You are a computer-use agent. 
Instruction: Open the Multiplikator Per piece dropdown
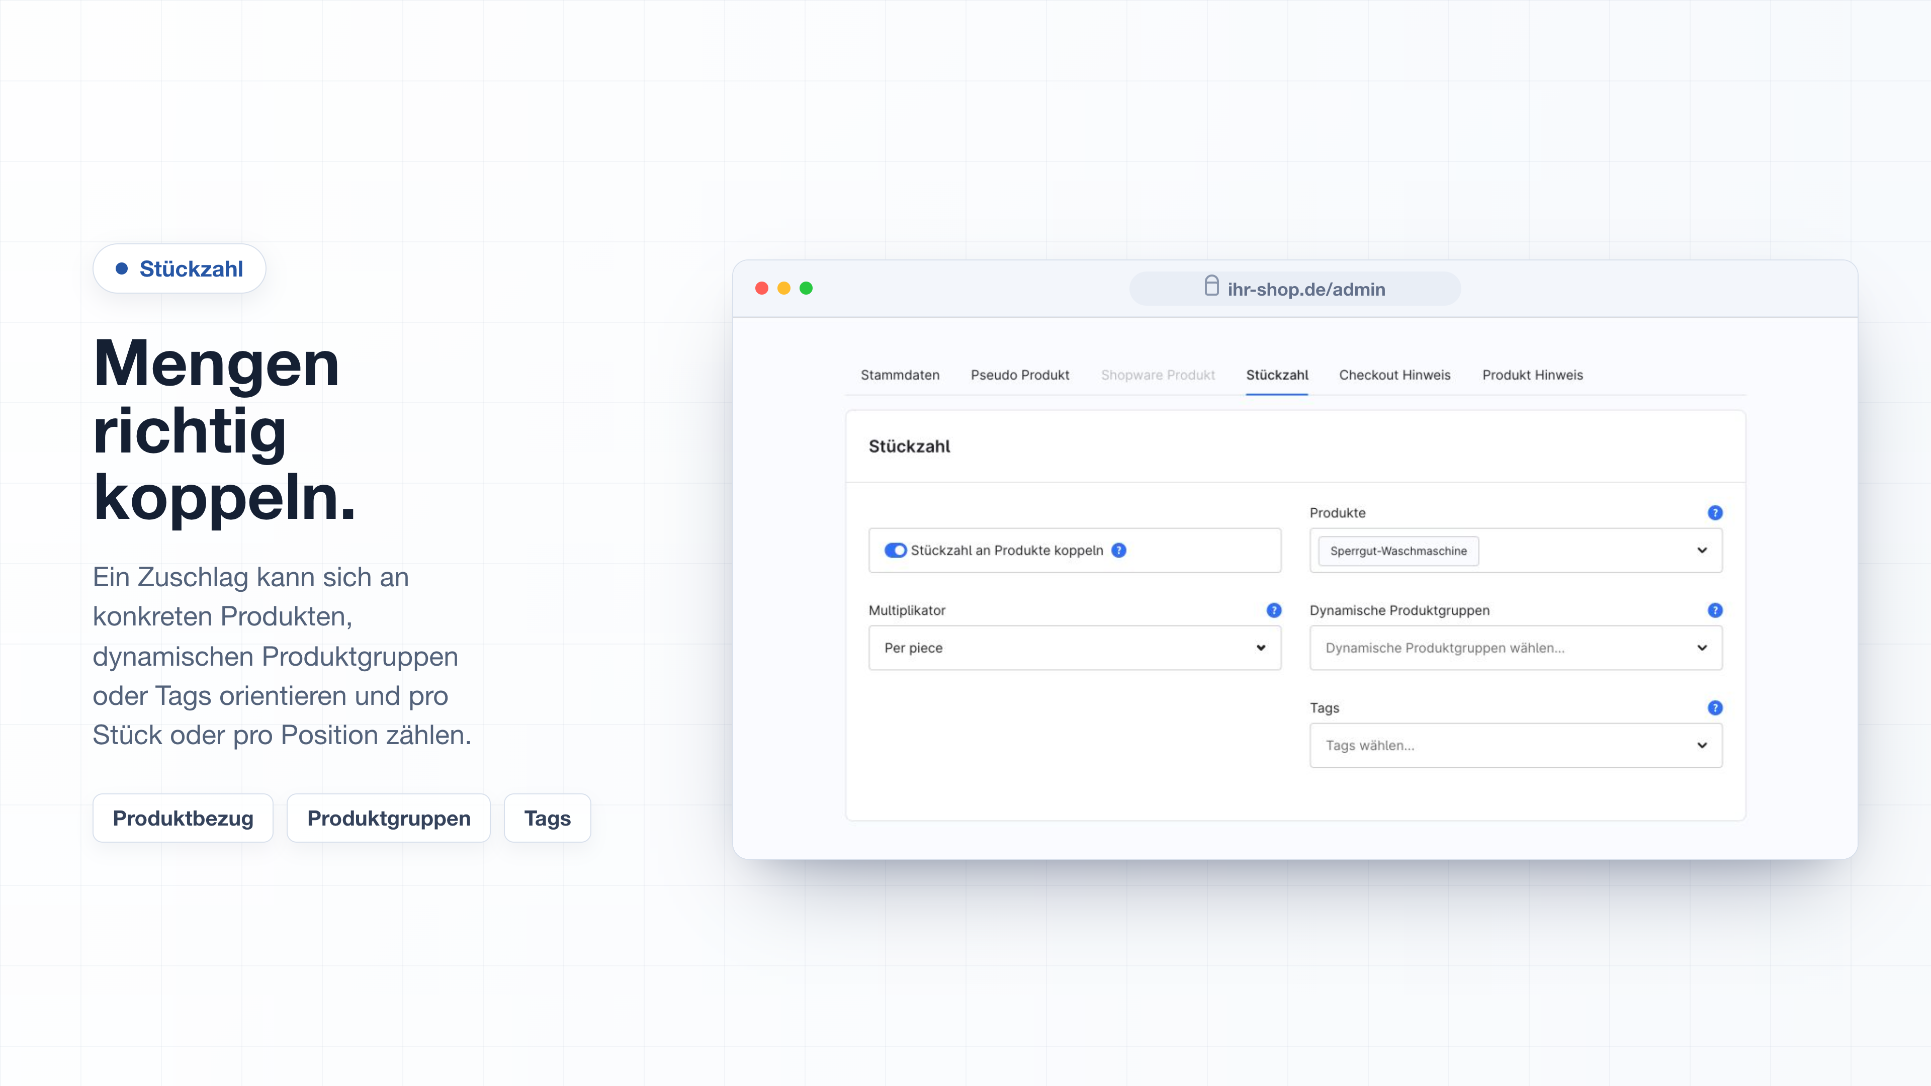coord(1074,648)
